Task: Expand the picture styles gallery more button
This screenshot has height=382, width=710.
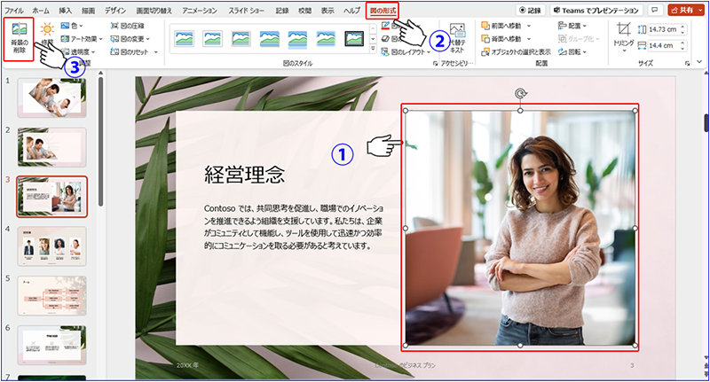Action: tap(373, 49)
